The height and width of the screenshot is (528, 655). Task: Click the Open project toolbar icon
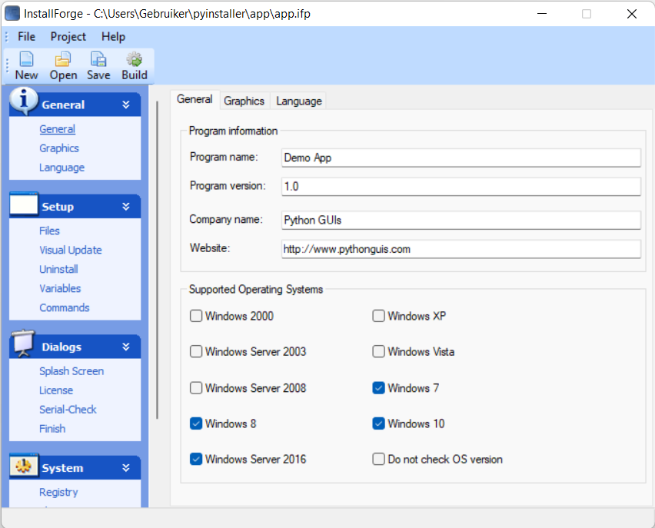tap(63, 59)
